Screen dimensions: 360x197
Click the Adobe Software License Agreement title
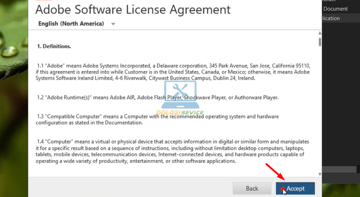(133, 9)
